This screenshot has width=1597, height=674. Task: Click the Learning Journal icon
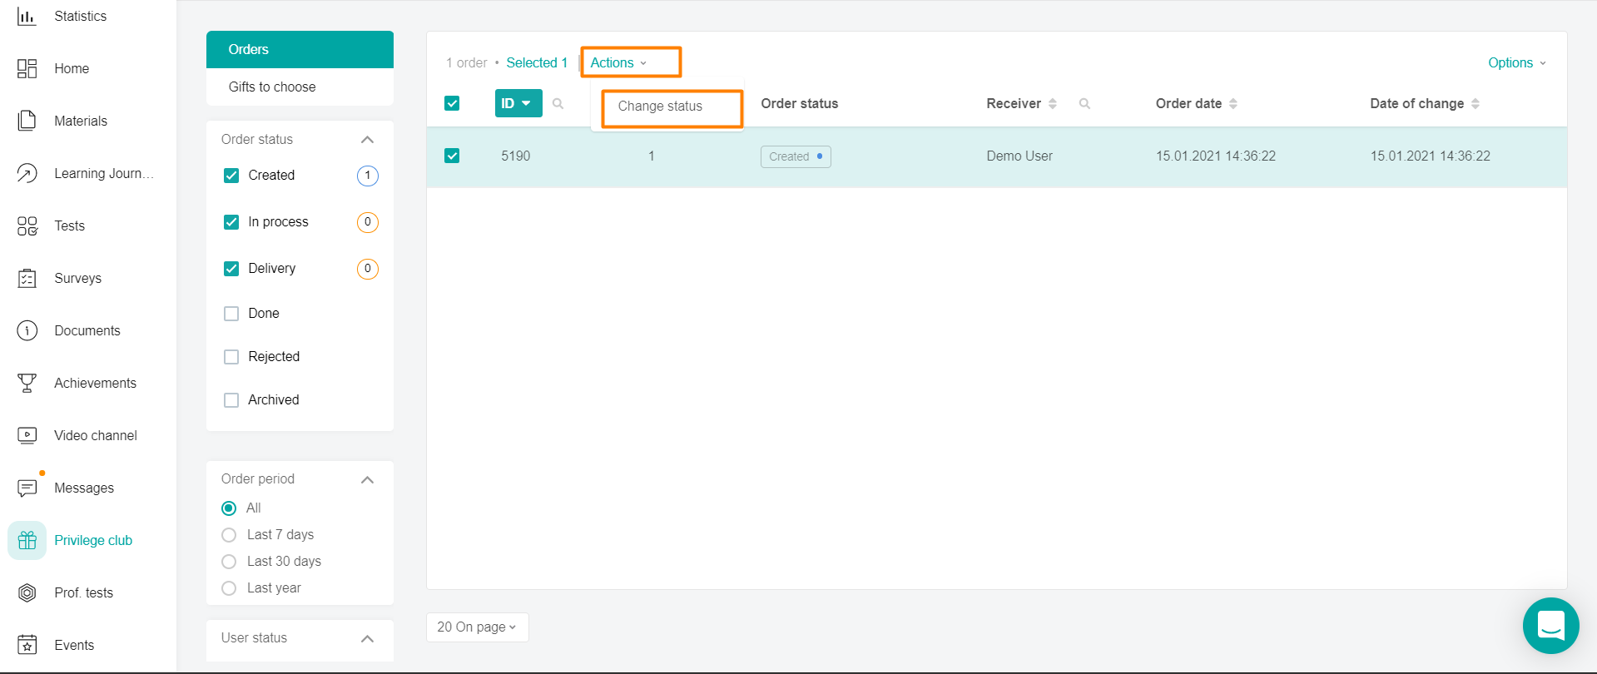pos(27,173)
